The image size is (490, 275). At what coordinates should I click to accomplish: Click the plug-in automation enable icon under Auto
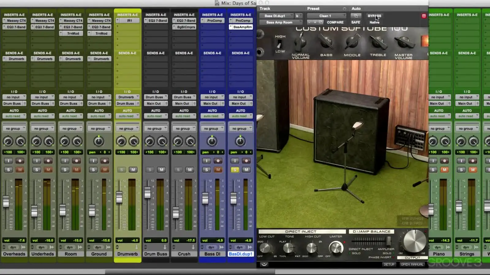[x=356, y=16]
